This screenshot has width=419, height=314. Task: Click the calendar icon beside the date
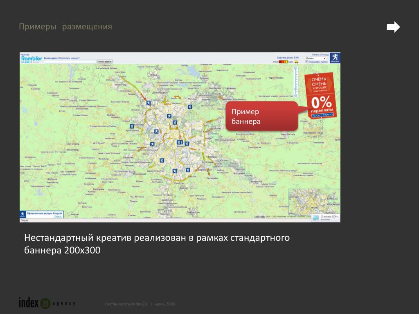point(316,218)
